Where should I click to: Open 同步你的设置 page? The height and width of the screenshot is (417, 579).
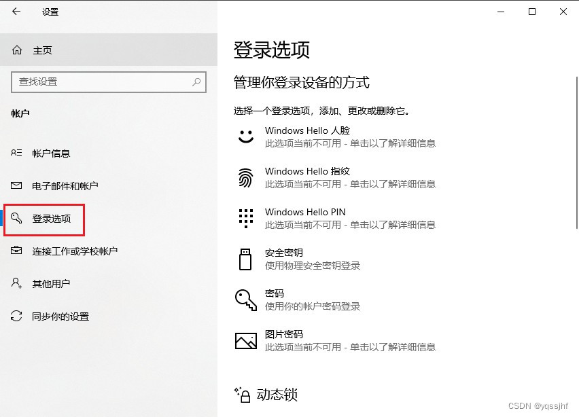[109, 316]
